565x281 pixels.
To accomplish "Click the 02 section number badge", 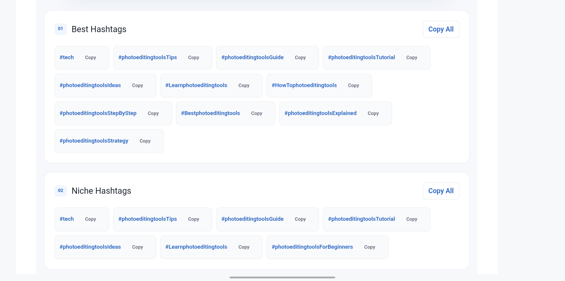I will [x=61, y=191].
